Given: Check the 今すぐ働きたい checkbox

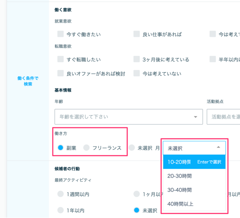Looking at the screenshot, I should [61, 34].
